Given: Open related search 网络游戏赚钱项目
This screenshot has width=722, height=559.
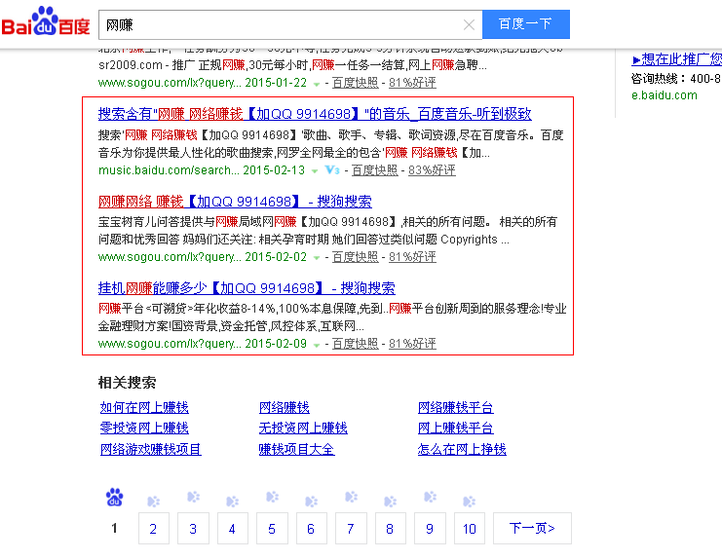Looking at the screenshot, I should (x=150, y=449).
